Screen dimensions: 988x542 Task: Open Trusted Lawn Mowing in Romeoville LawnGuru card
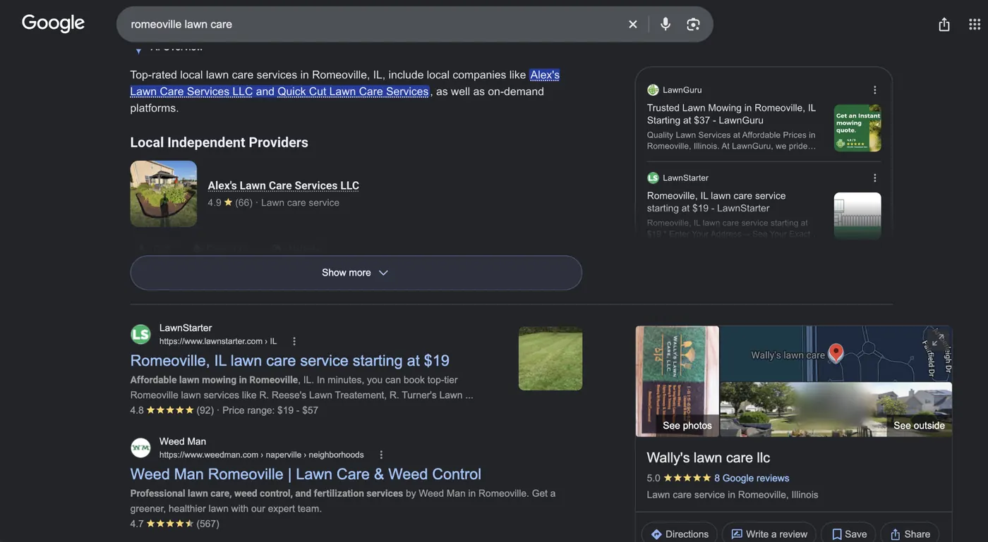731,114
